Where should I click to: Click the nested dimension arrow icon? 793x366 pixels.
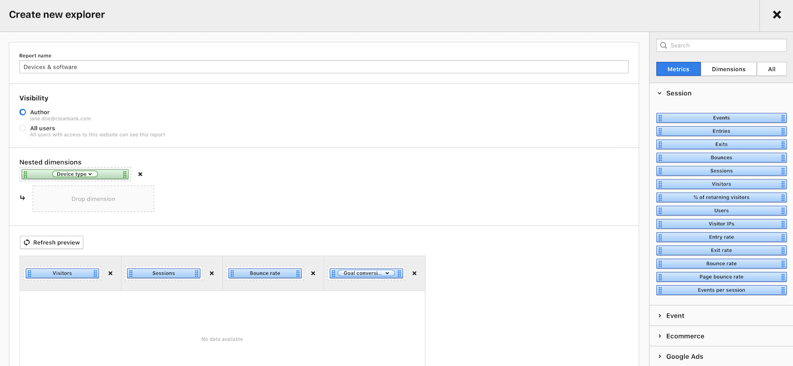pos(22,198)
